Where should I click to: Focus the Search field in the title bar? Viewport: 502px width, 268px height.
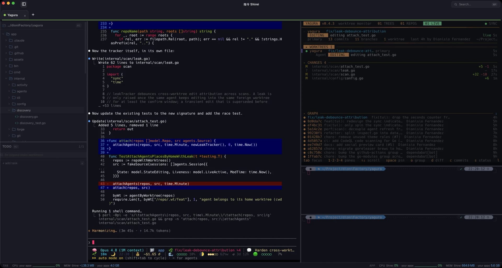point(475,4)
